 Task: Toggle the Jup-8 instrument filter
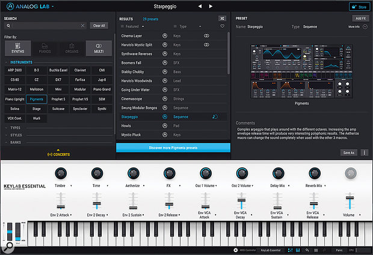tap(102, 79)
